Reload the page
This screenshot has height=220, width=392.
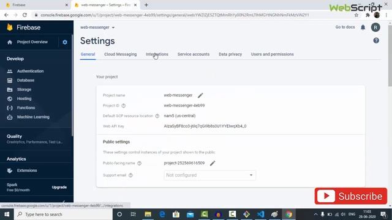[x=24, y=15]
